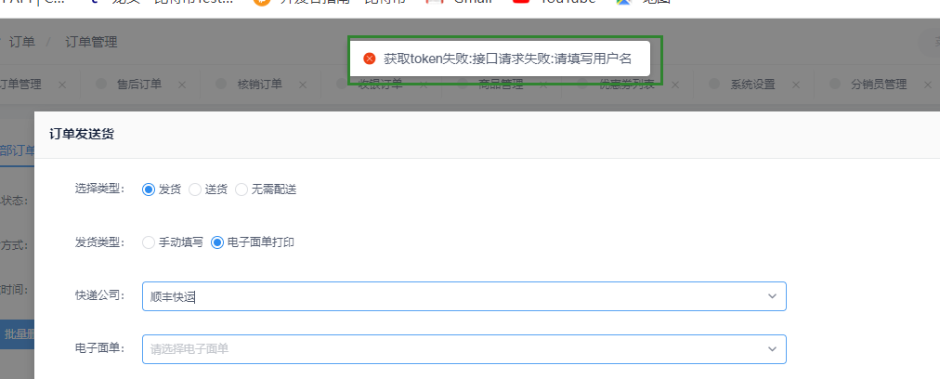The width and height of the screenshot is (940, 379).
Task: Click the 快递公司 field label
Action: click(x=99, y=295)
